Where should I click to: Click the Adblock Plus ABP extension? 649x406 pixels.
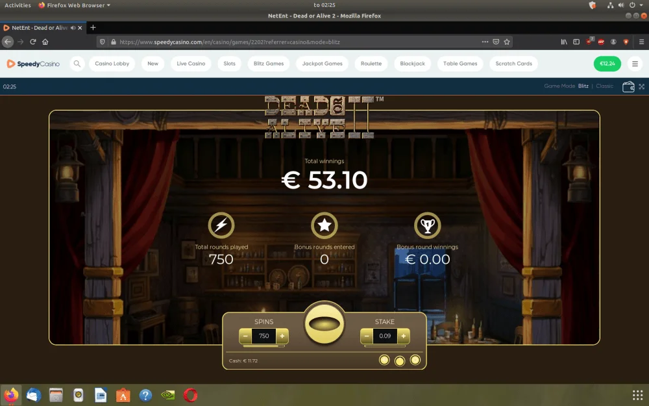601,42
